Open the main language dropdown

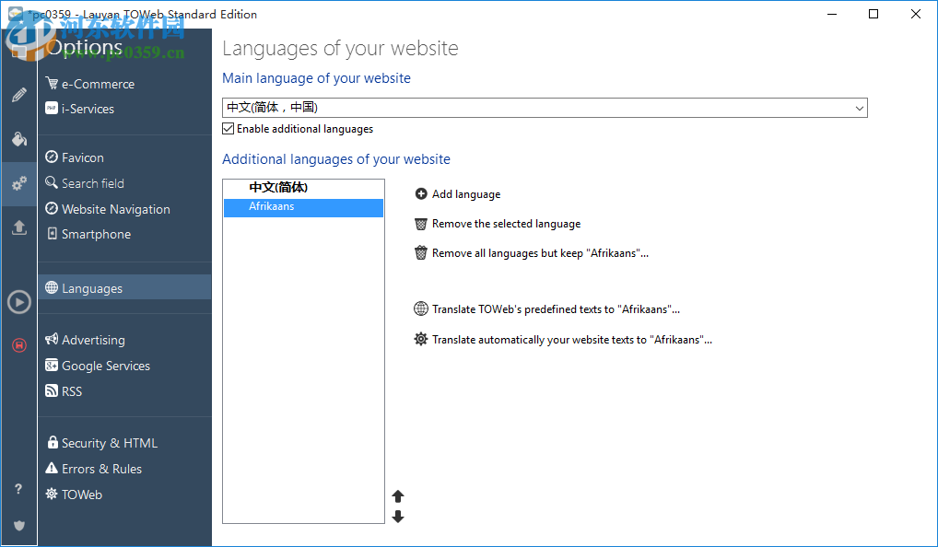tap(860, 108)
